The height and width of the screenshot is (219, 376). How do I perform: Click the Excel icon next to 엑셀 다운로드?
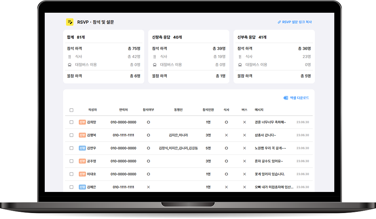pos(286,98)
